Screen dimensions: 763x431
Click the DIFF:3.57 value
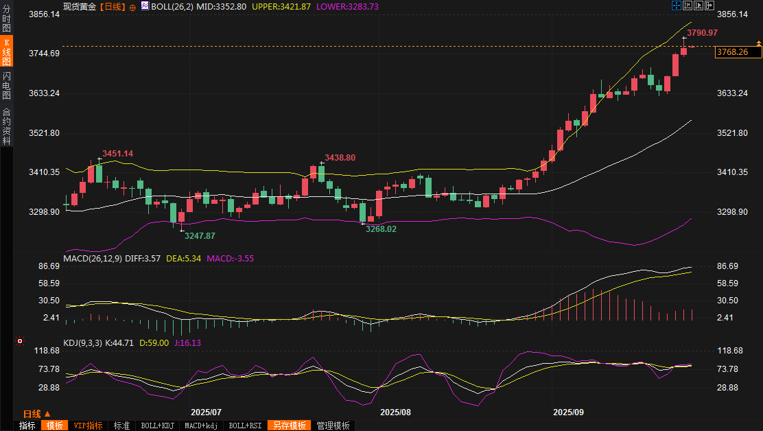click(x=143, y=258)
